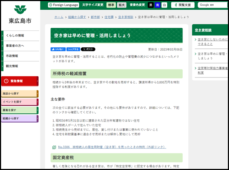Viewport: 229px width, 170px height.
Task: Click chevron beside 事業者の方へ
Action: click(x=3, y=46)
